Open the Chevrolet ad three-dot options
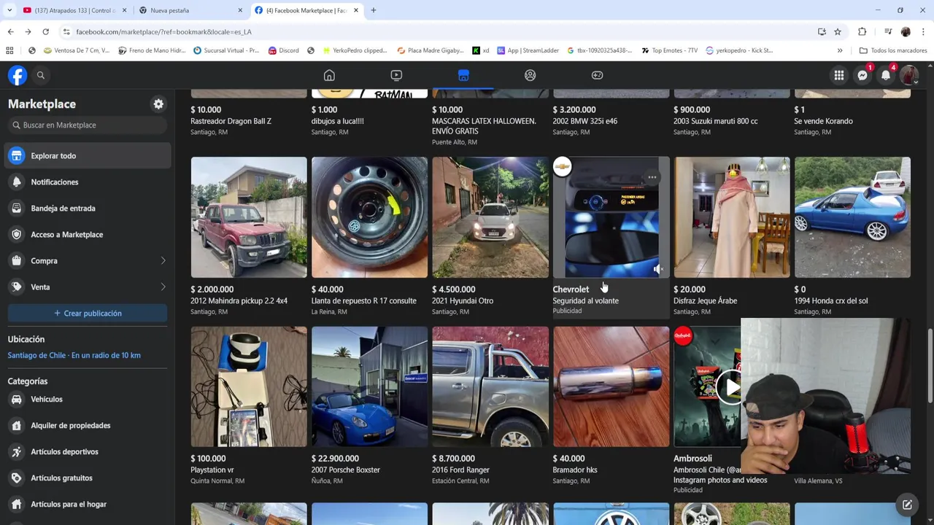Screen dimensions: 934x525 pyautogui.click(x=652, y=177)
